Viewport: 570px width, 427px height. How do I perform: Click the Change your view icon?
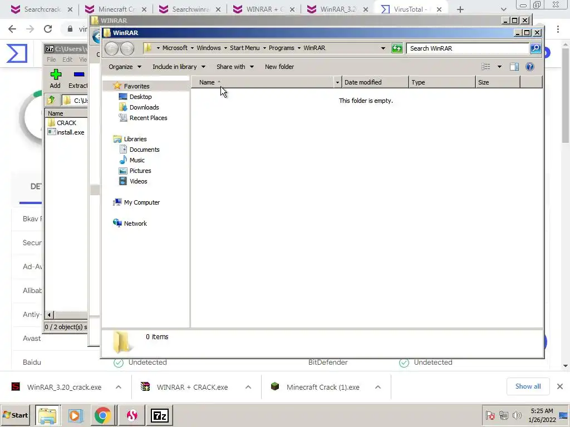tap(485, 67)
